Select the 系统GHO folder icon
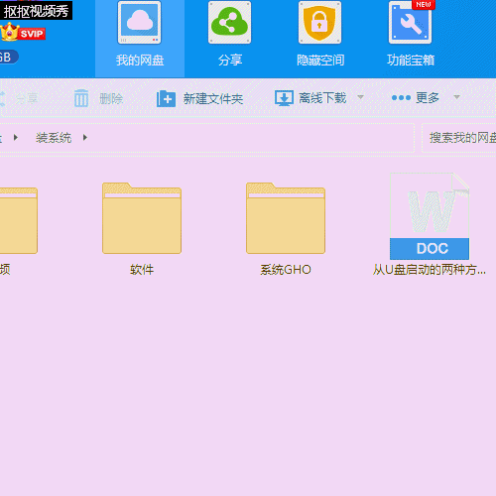The width and height of the screenshot is (496, 496). [286, 218]
